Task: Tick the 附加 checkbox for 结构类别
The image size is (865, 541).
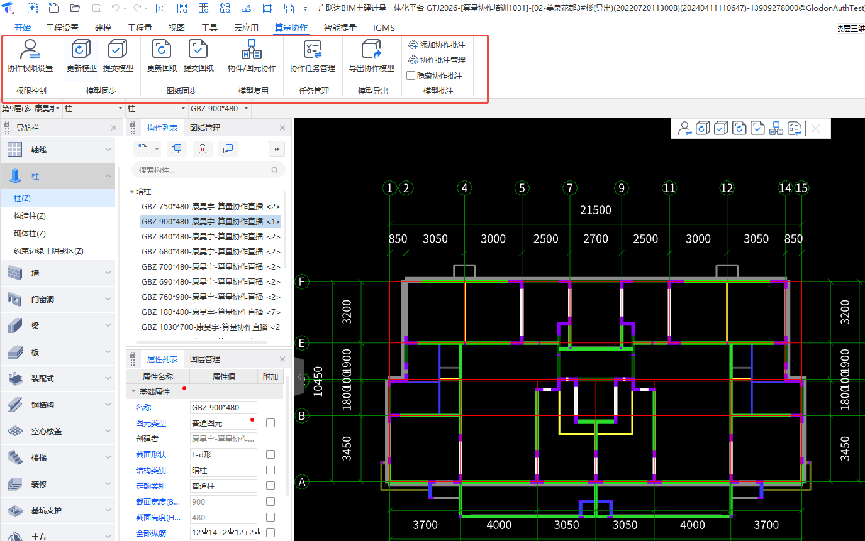Action: pos(271,470)
